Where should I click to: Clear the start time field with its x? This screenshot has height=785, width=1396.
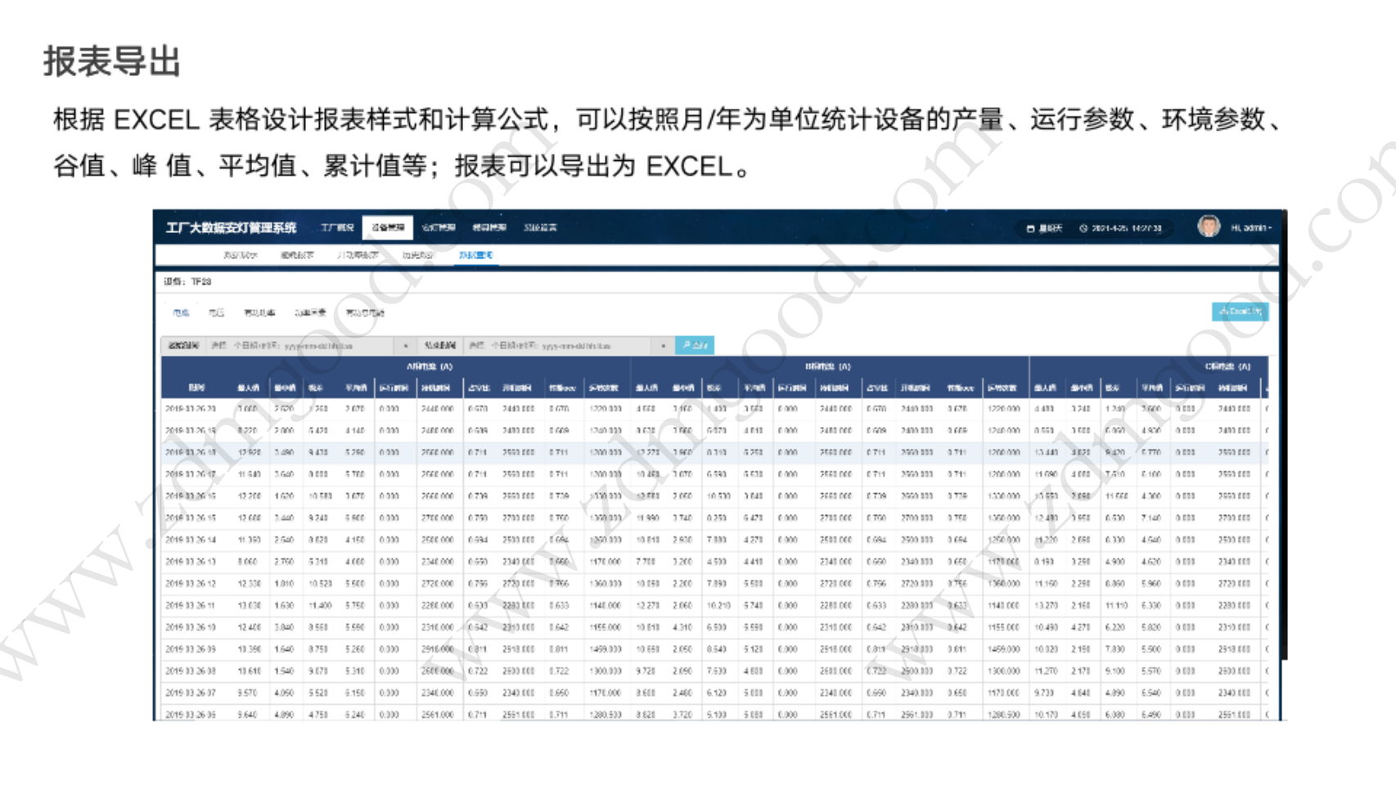[x=406, y=346]
